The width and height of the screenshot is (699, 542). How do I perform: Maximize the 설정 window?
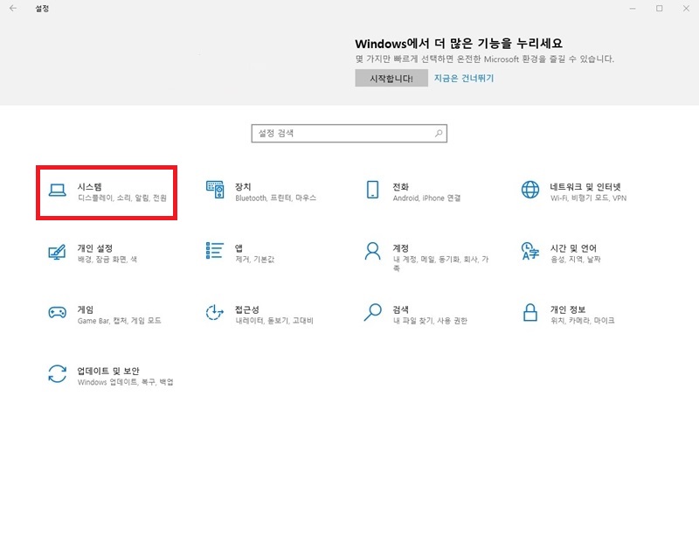point(660,8)
